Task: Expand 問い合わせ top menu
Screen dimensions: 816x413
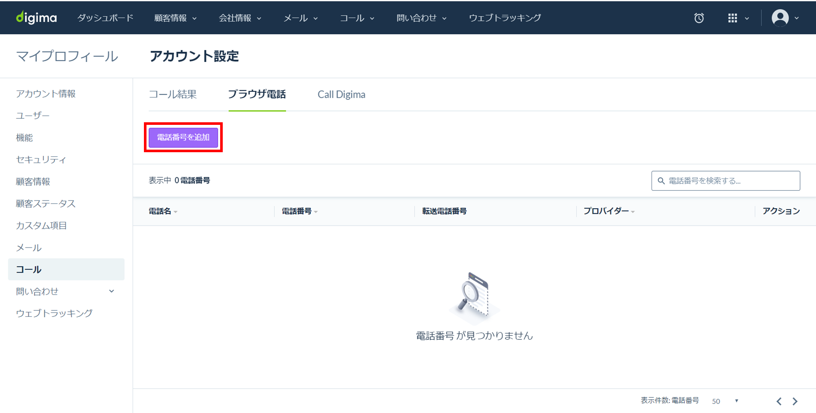Action: coord(421,18)
